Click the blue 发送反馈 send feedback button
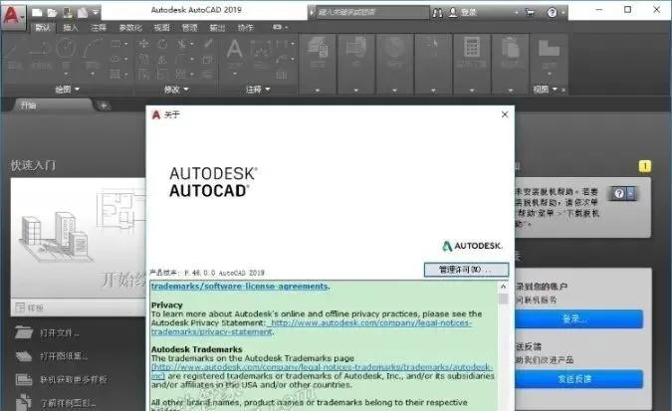The width and height of the screenshot is (672, 411). click(x=578, y=379)
